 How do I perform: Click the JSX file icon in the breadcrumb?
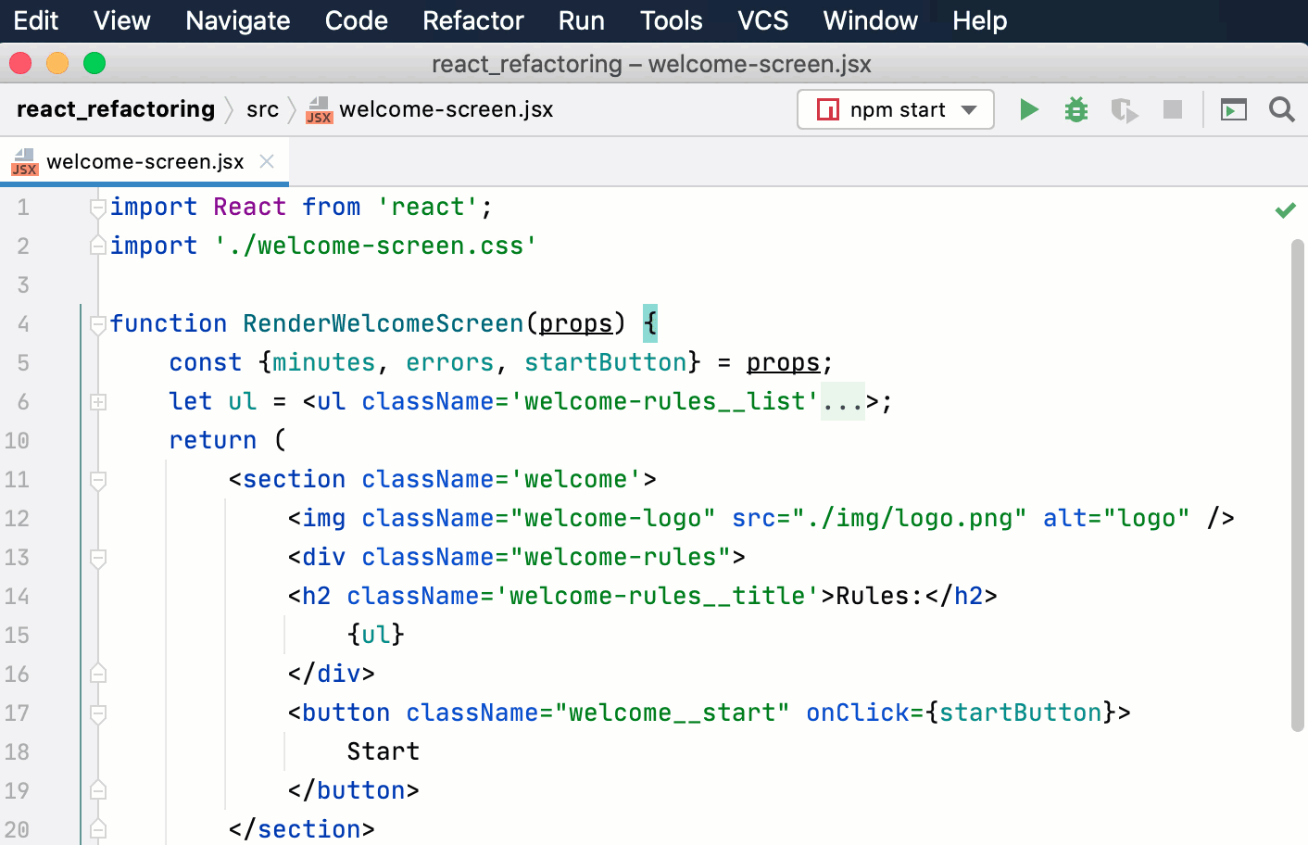click(x=319, y=109)
